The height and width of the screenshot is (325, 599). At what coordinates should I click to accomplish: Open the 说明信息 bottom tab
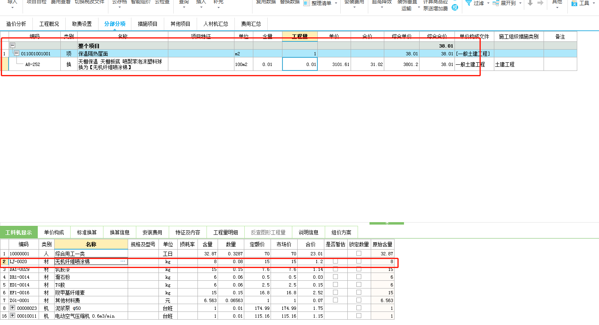point(308,232)
